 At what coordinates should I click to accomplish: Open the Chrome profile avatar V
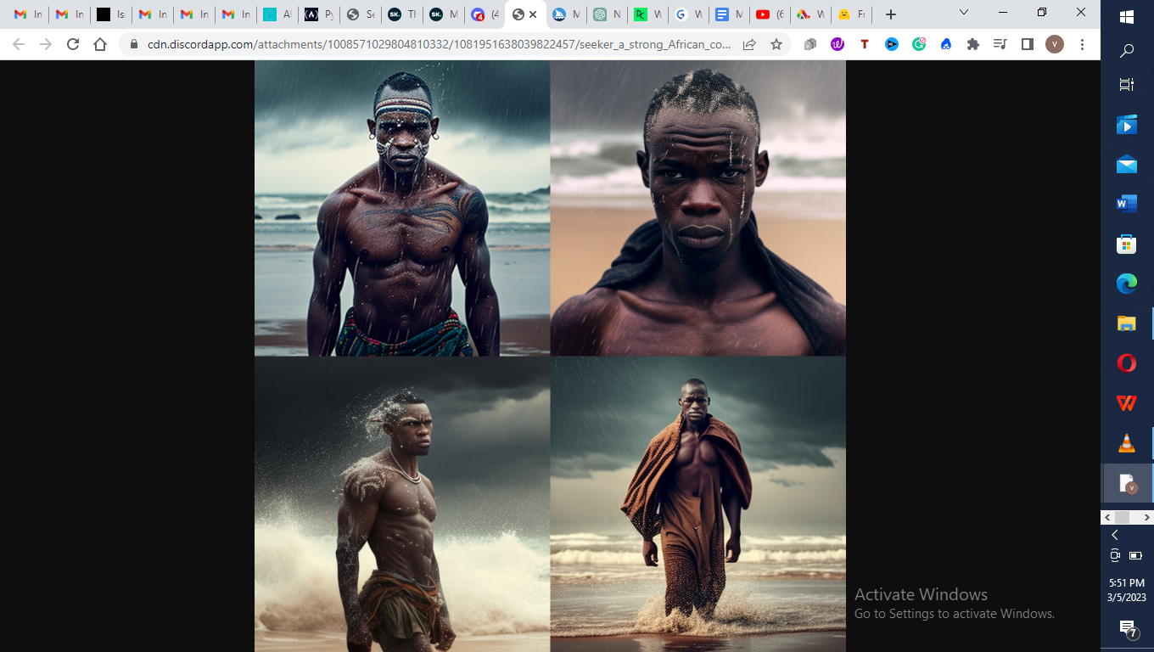1055,44
